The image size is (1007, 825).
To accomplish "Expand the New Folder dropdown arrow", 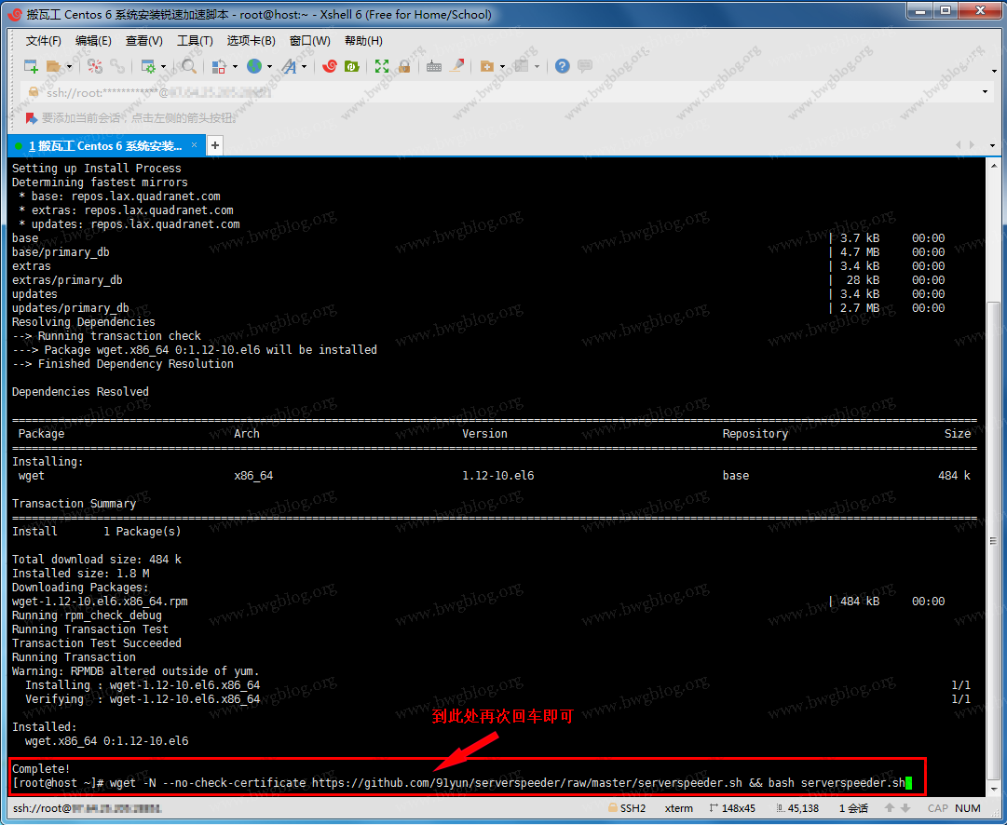I will (x=502, y=66).
